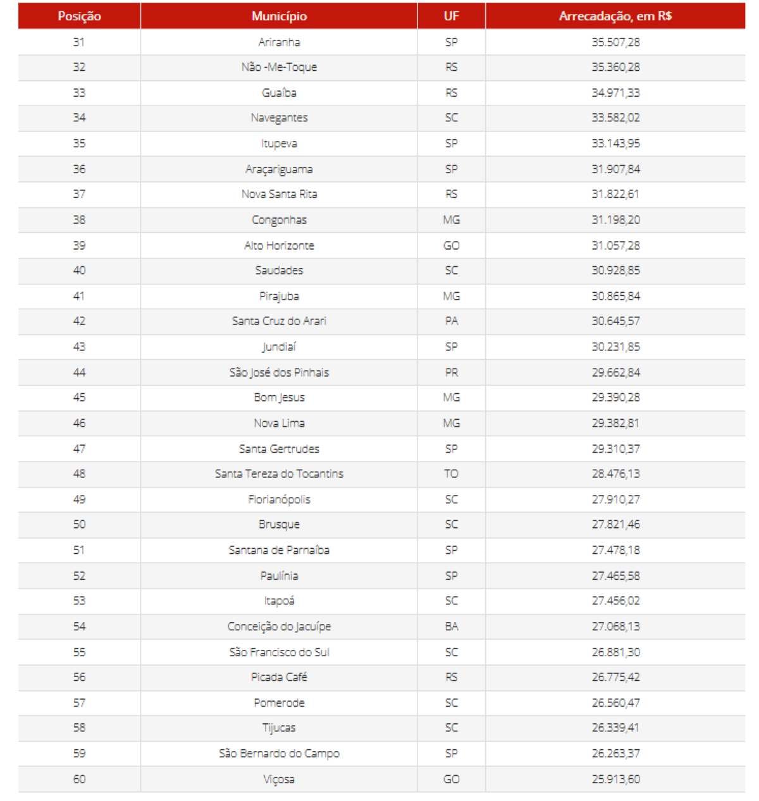
Task: Select the amount 25.913,60 for Viçosa
Action: (x=615, y=780)
